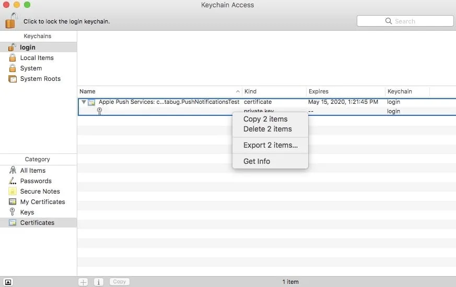
Task: Click the My Certificates icon
Action: 13,201
